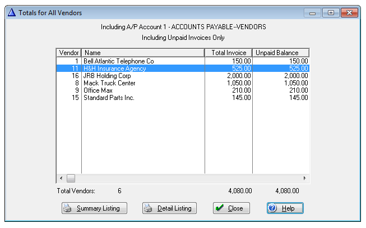The image size is (366, 228).
Task: Select the Mack Truck Center row
Action: [109, 83]
